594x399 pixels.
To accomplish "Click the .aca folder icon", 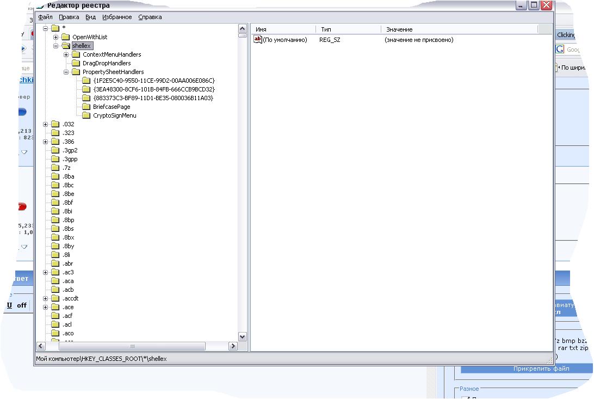I will click(55, 281).
